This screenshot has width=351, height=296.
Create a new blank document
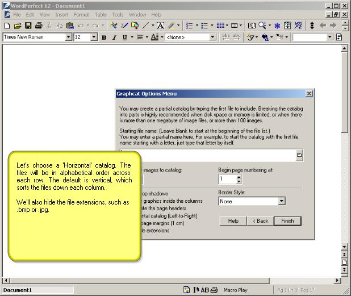pos(7,26)
